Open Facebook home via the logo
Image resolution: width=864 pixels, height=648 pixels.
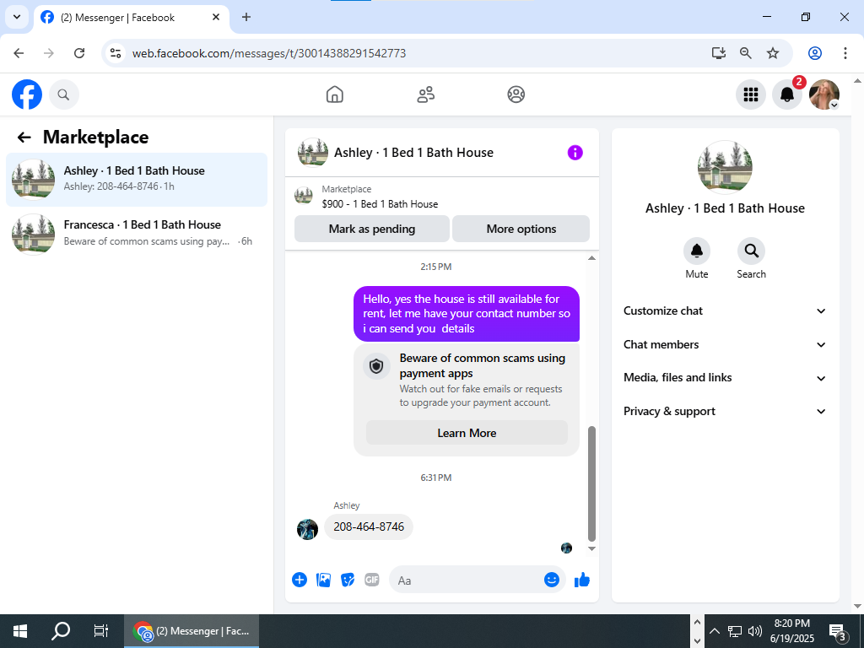tap(27, 94)
